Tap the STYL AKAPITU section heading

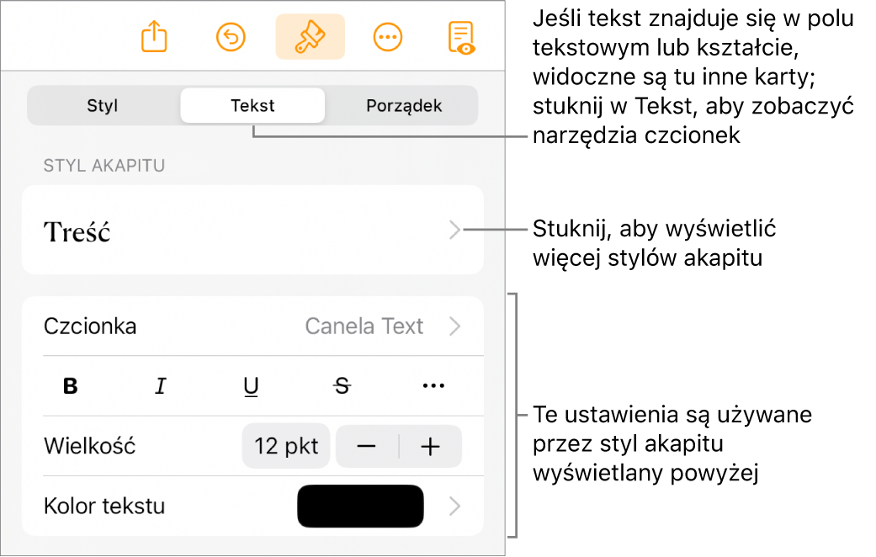104,166
